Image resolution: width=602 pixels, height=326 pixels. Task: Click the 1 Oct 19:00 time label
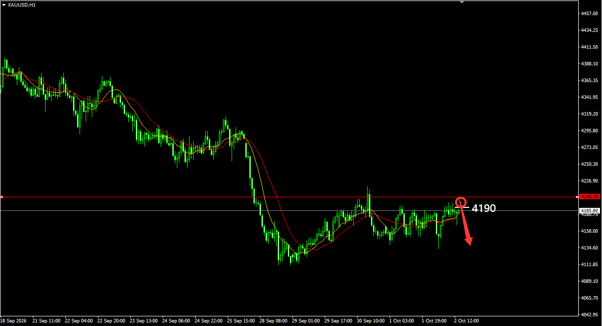coord(434,321)
